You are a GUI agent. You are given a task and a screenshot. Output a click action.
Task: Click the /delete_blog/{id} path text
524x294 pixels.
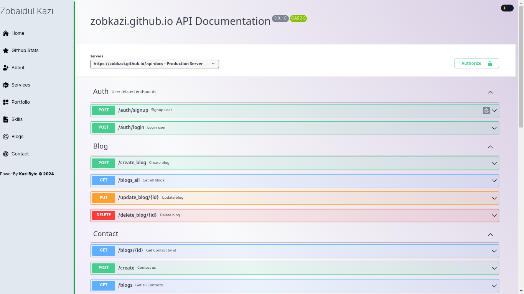click(x=138, y=215)
